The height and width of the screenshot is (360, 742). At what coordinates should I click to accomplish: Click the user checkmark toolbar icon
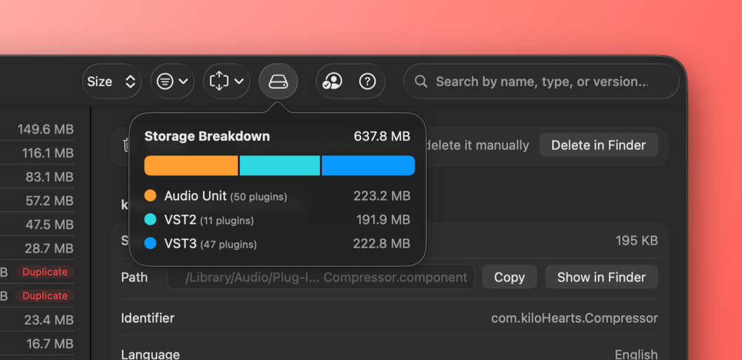[x=332, y=81]
